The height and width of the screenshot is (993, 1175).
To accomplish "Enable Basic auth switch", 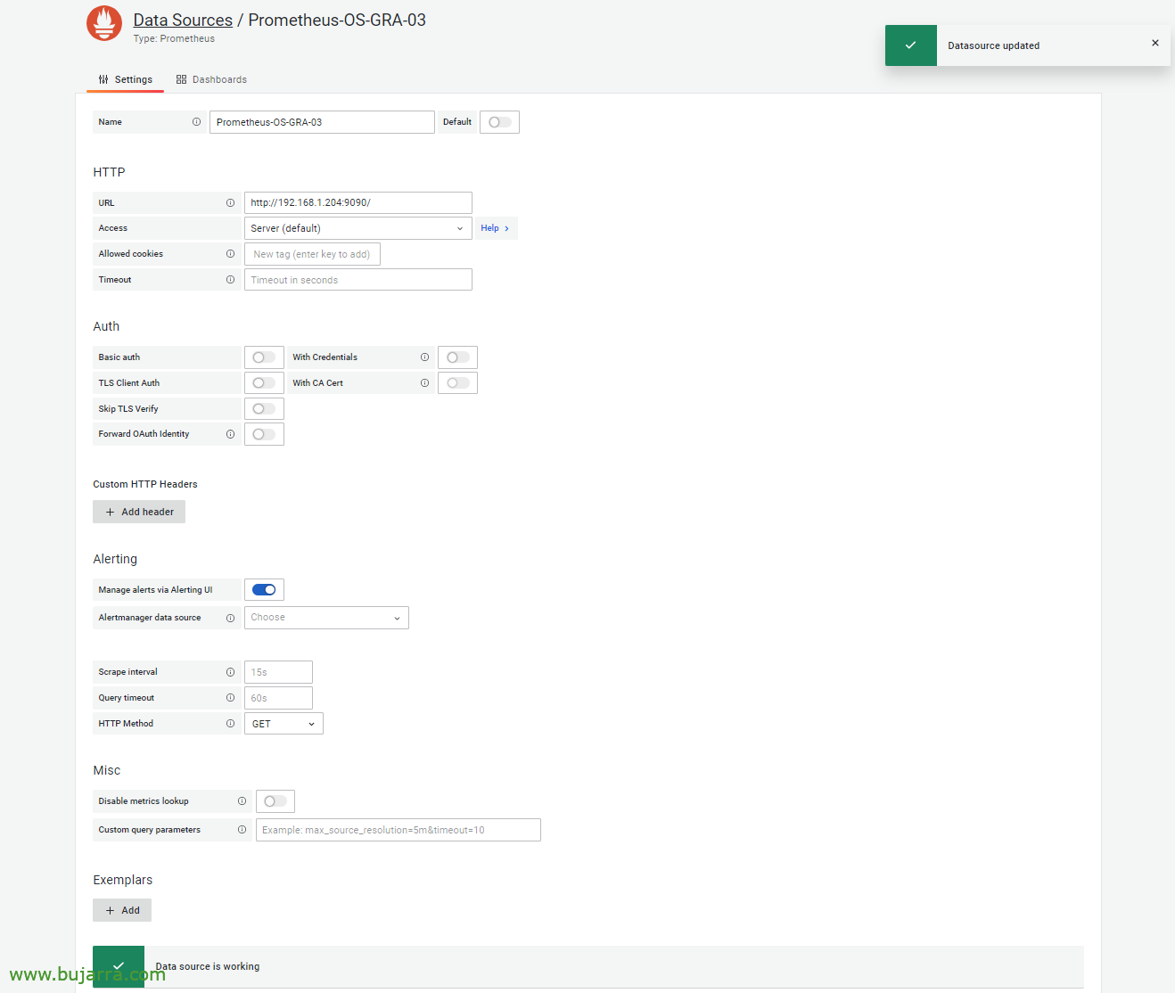I will point(264,357).
